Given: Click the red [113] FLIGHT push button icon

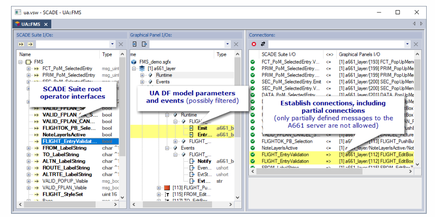Looking at the screenshot, I should (167, 188).
